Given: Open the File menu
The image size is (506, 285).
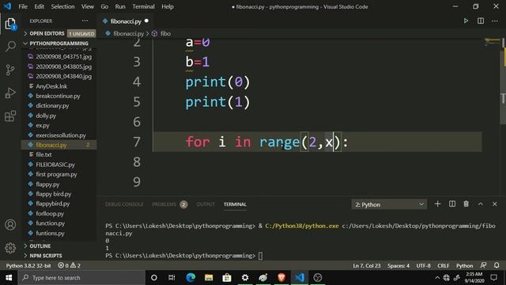Looking at the screenshot, I should tap(23, 6).
